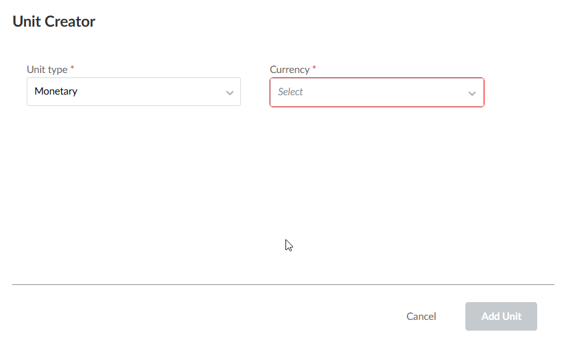Click the red border of Currency box
This screenshot has height=344, width=562.
point(376,78)
